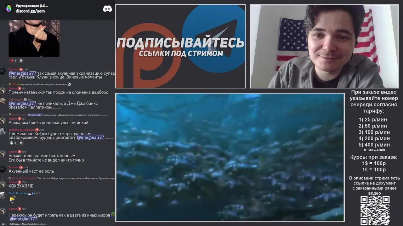Click Summer's avatar at the 22:16 message

[3, 71]
